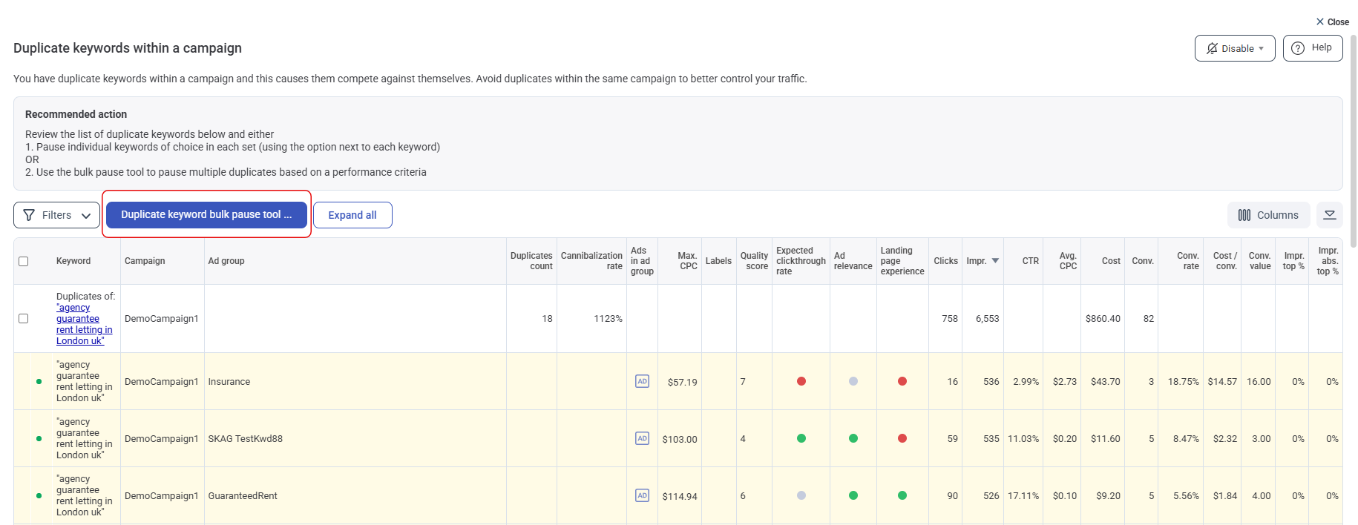
Task: Check the duplicates group row checkbox
Action: 24,318
